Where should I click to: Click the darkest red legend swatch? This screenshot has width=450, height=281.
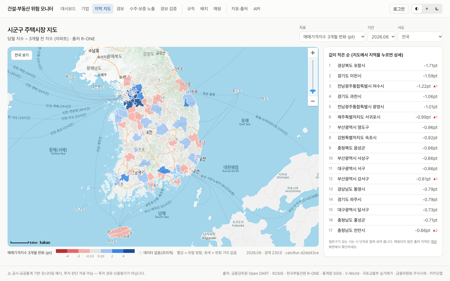coord(62,251)
